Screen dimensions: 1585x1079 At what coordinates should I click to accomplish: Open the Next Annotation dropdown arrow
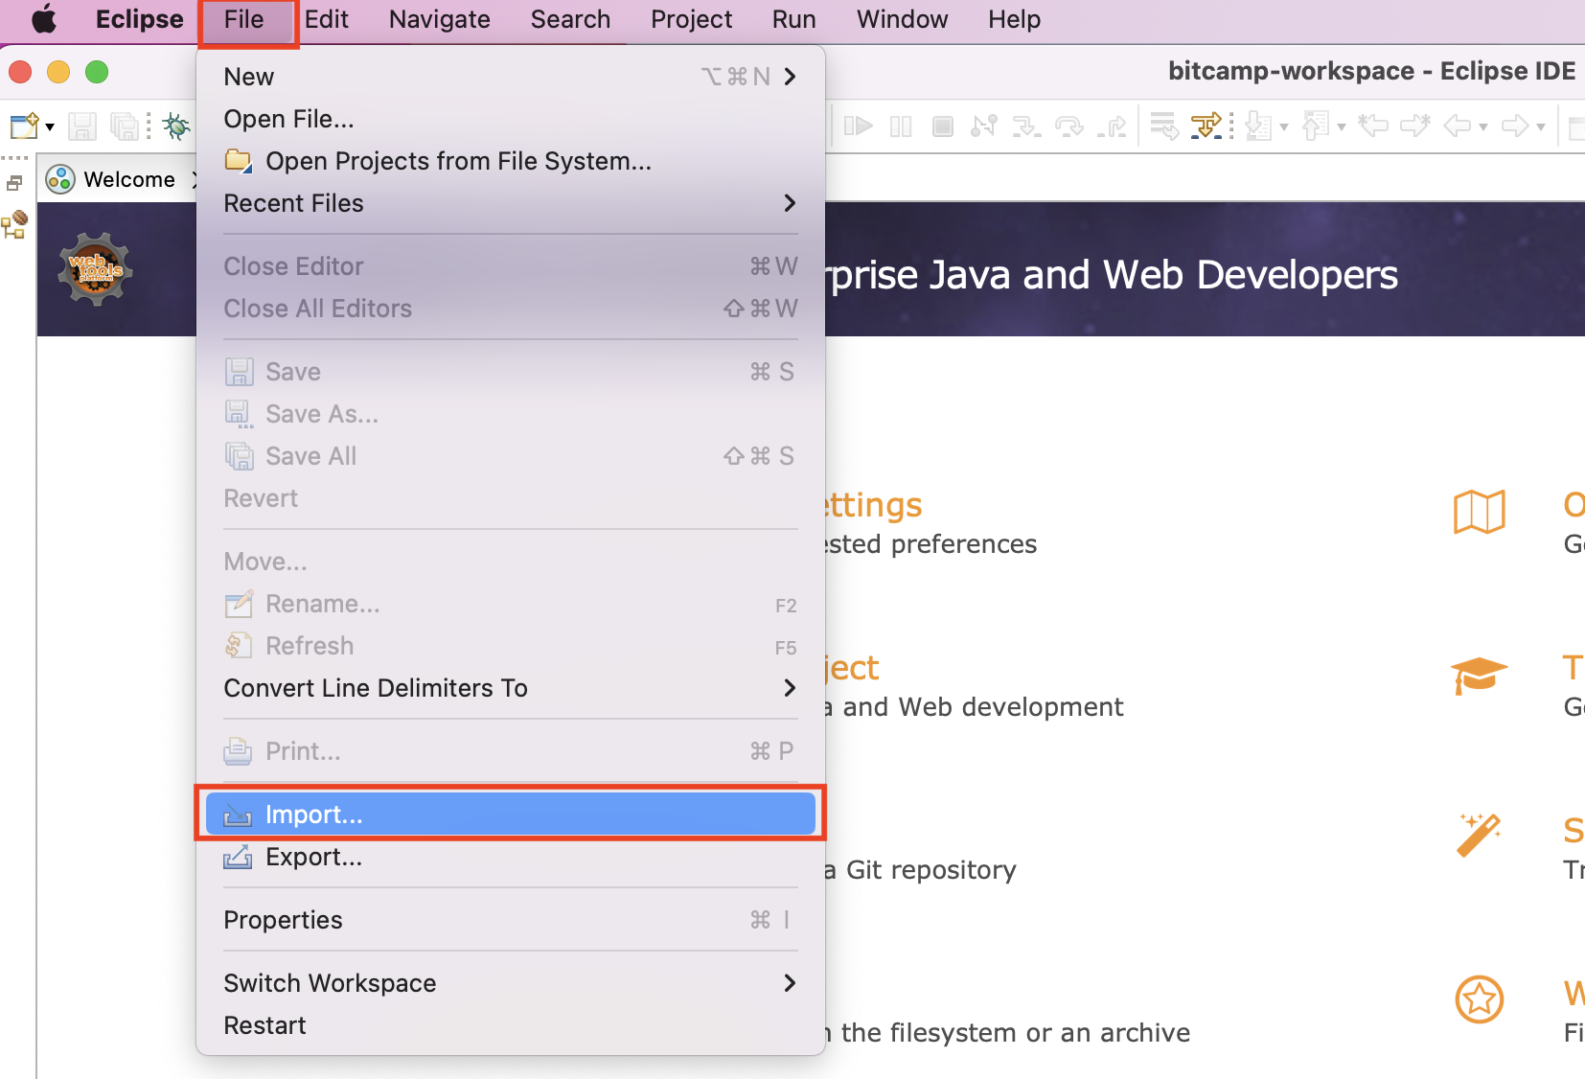(1284, 126)
